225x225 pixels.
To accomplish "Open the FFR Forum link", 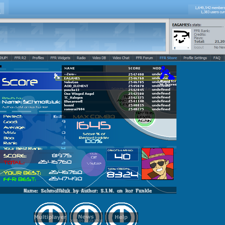I will coord(144,58).
